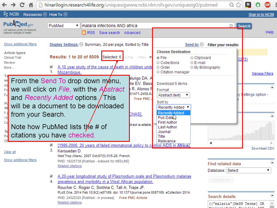The width and height of the screenshot is (277, 208).
Task: Reload the page with the refresh icon
Action: click(22, 5)
